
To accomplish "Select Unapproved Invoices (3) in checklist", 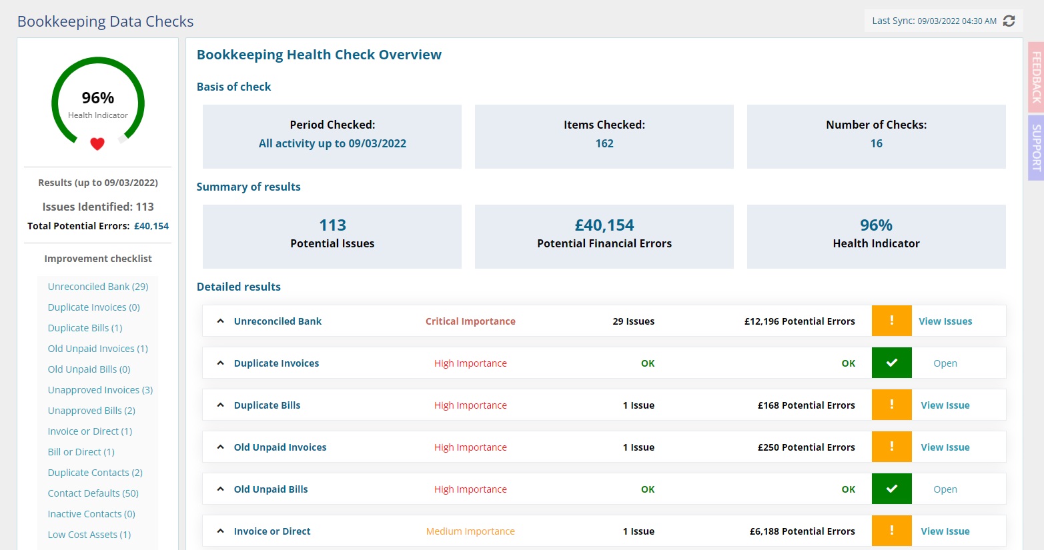I will coord(100,390).
